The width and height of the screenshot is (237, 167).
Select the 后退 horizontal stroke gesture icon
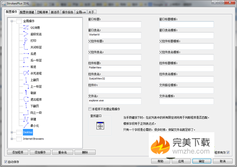(26, 54)
